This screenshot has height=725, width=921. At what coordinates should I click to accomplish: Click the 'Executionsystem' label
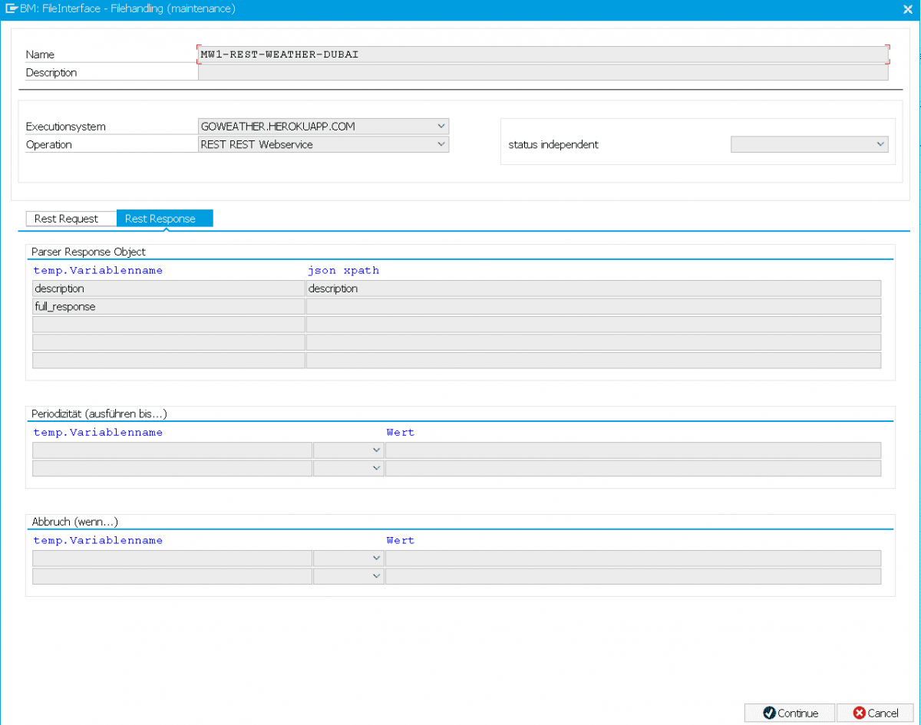tap(65, 127)
